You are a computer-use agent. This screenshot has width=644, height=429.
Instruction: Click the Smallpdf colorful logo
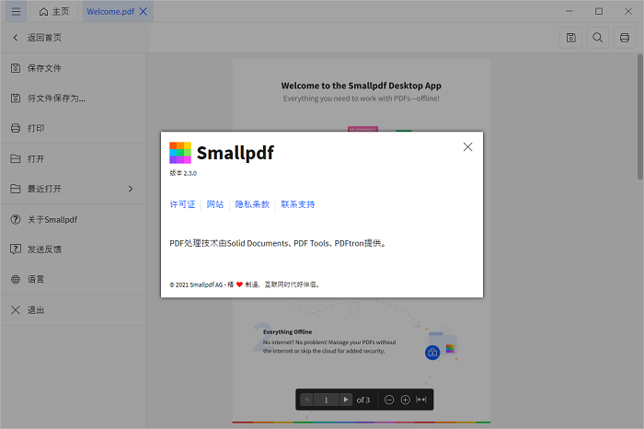tap(180, 153)
